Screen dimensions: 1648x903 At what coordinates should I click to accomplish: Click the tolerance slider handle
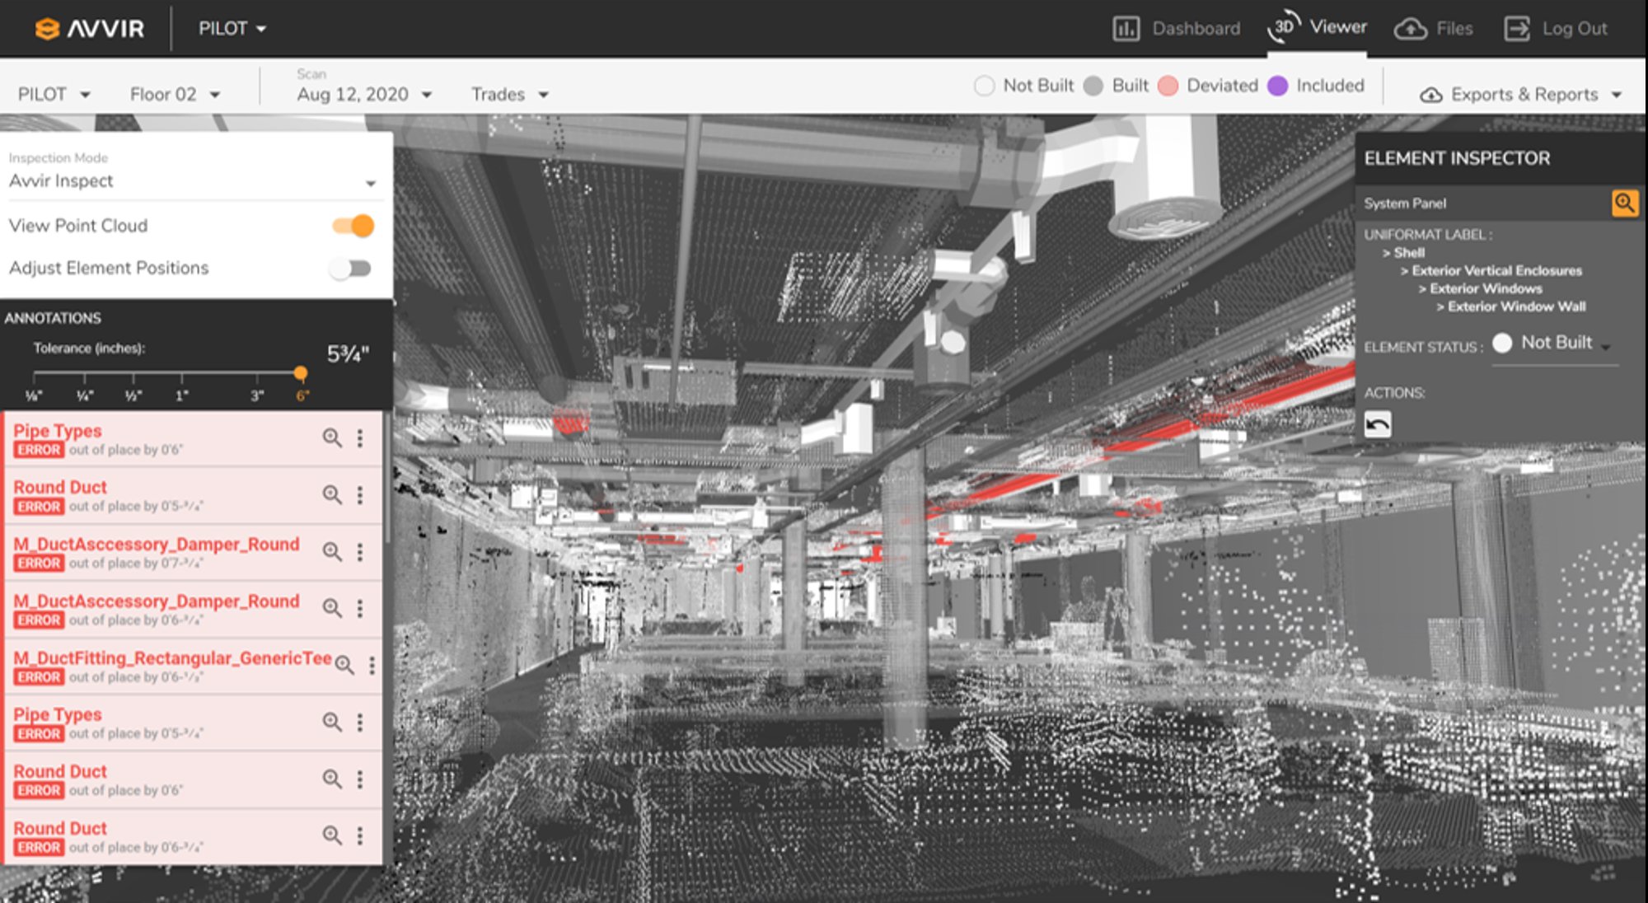point(301,374)
